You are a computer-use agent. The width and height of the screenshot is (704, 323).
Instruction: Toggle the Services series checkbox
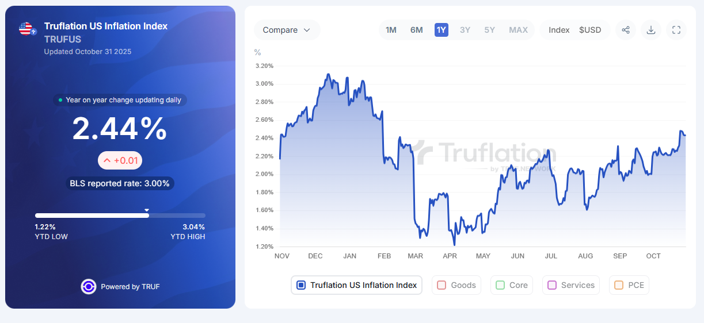[552, 285]
